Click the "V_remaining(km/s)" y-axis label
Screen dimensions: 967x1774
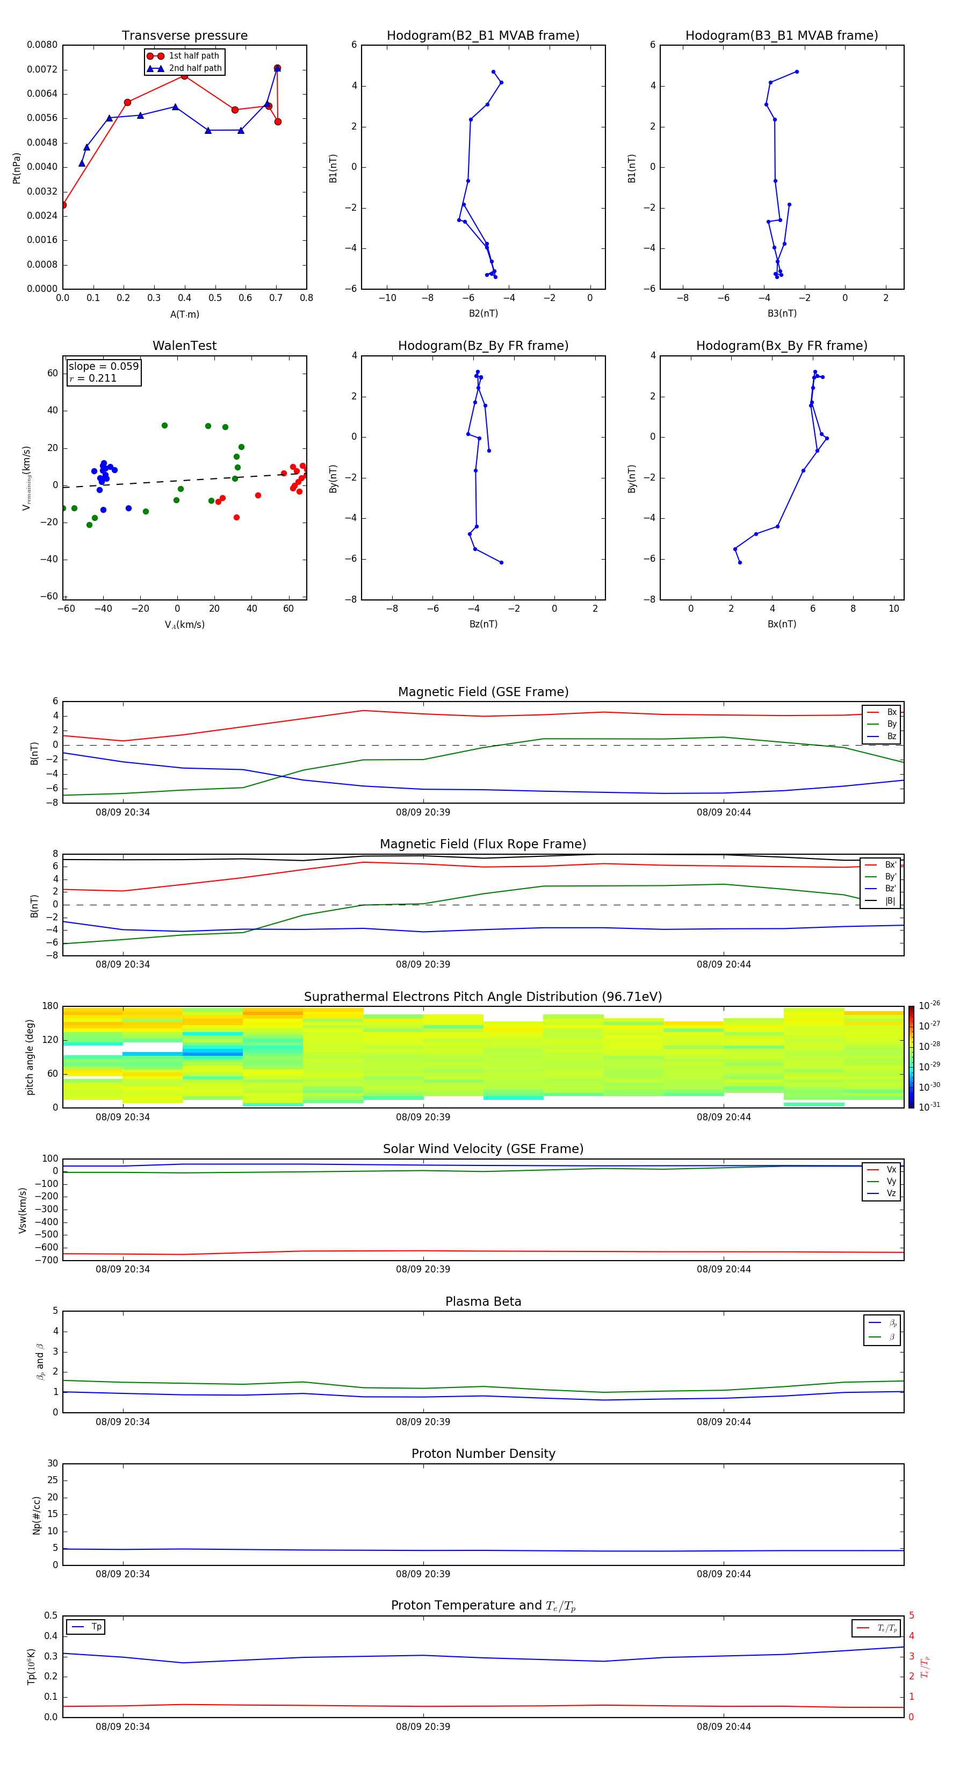point(26,478)
